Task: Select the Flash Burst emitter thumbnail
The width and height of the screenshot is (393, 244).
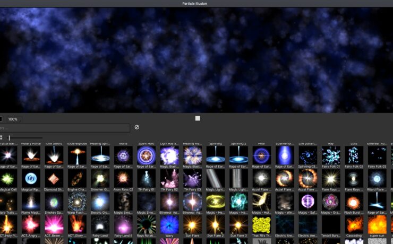Action: click(354, 202)
